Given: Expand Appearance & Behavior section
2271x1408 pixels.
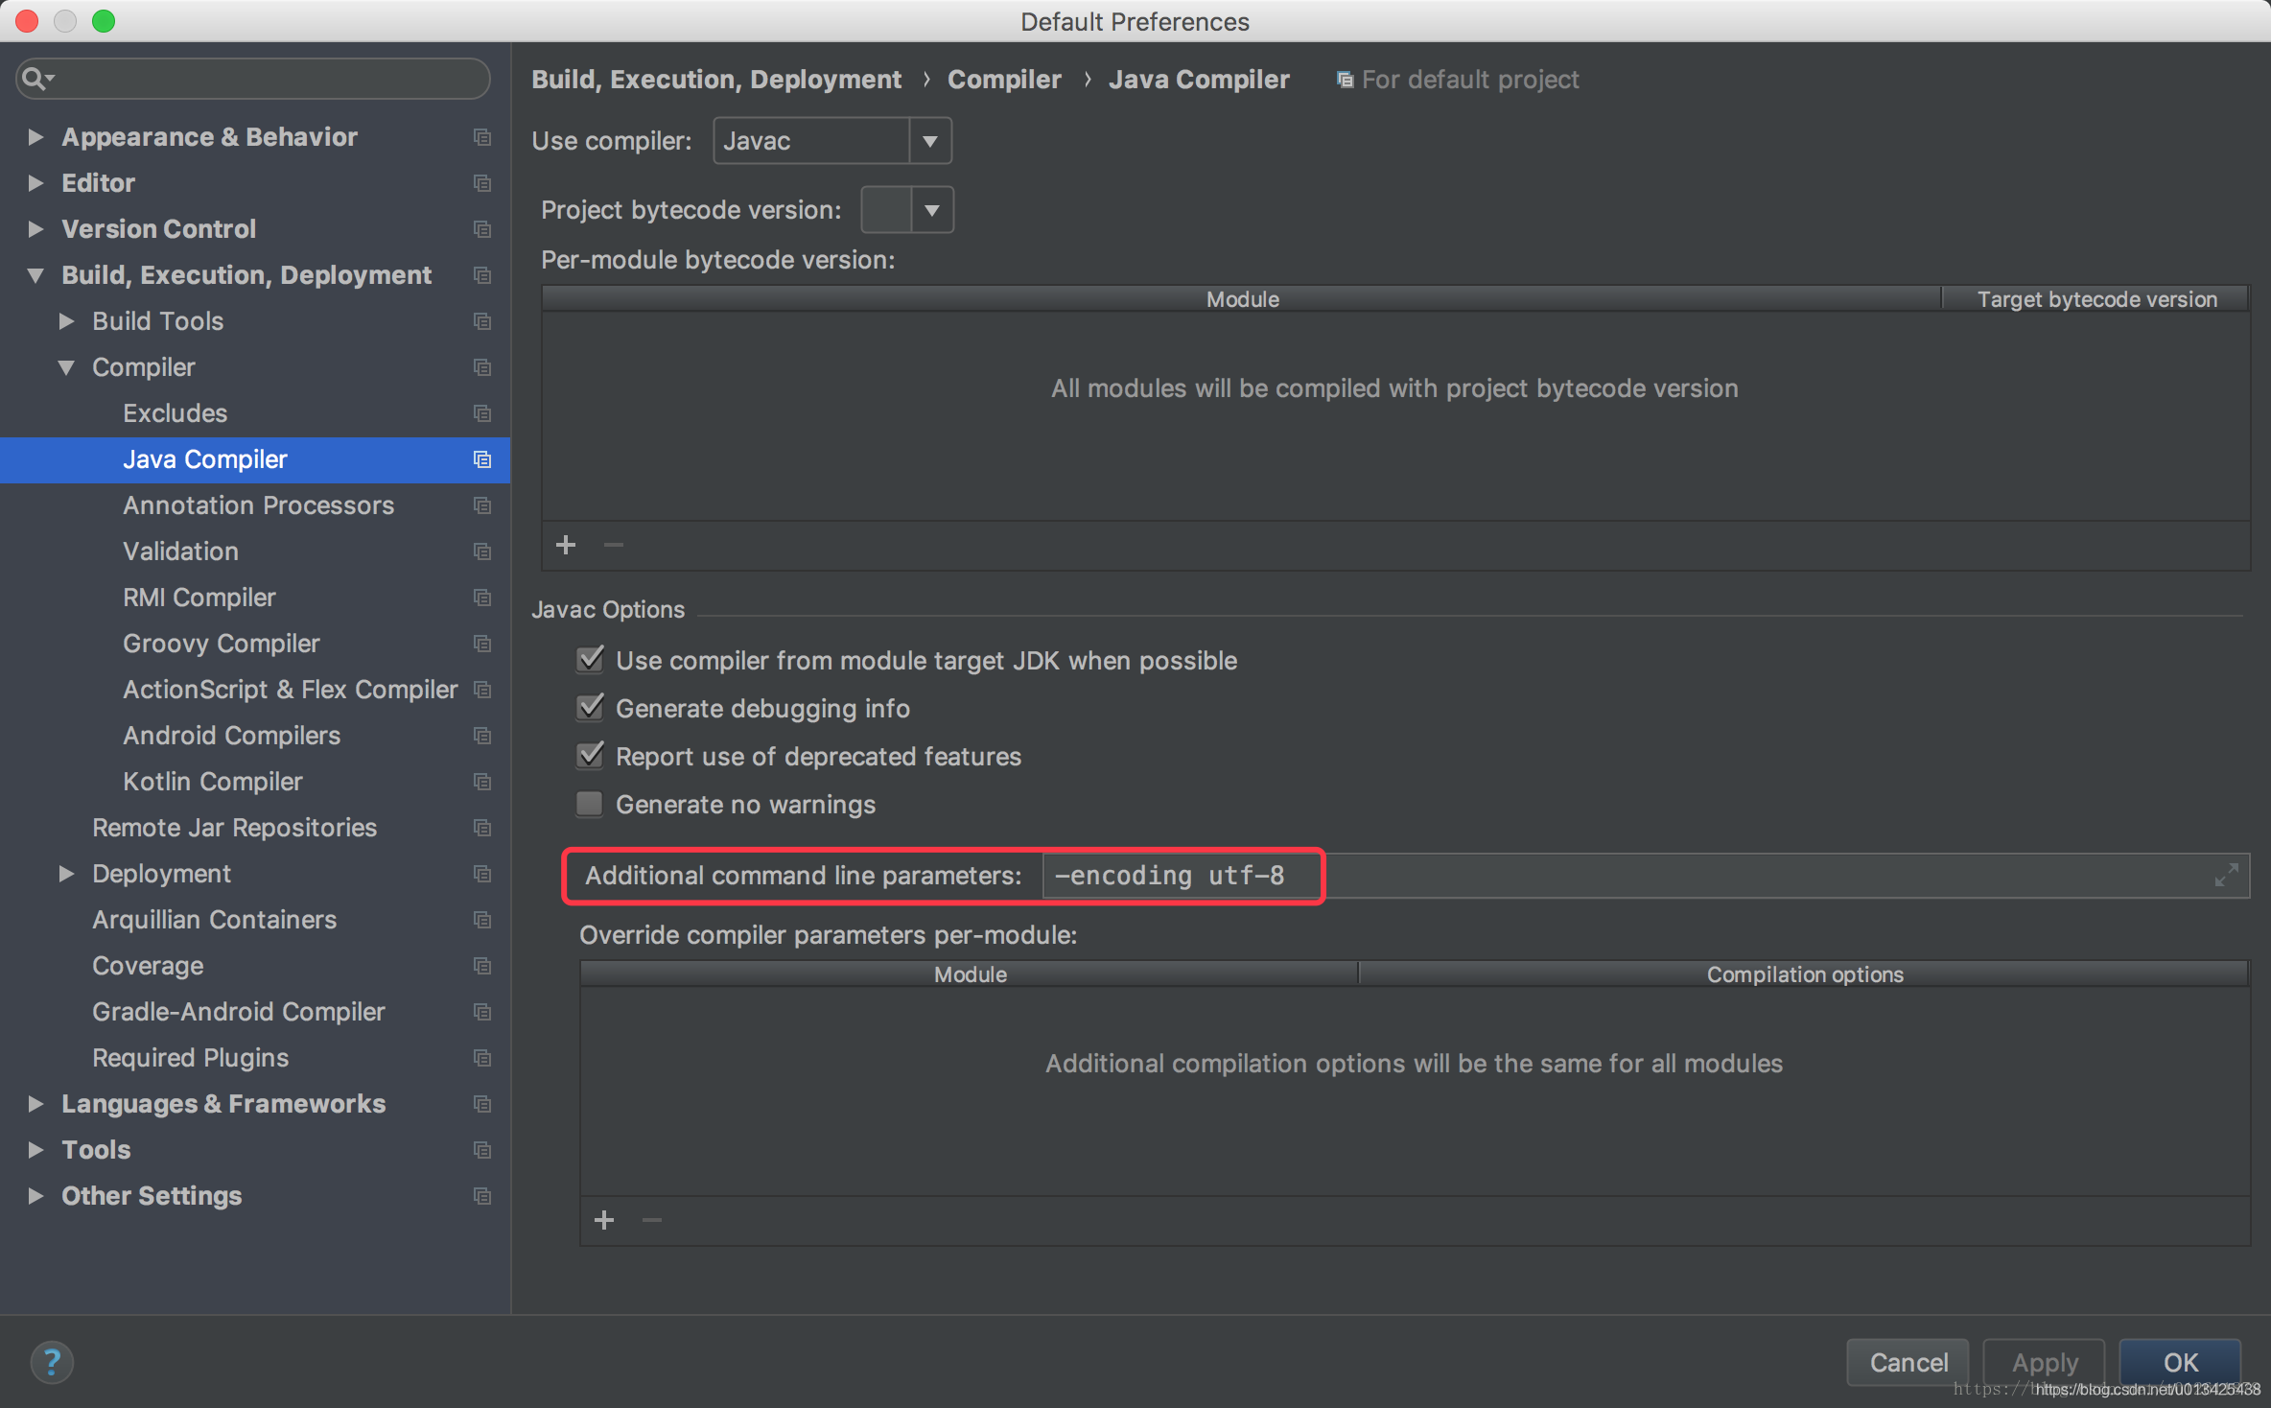Looking at the screenshot, I should tap(35, 137).
